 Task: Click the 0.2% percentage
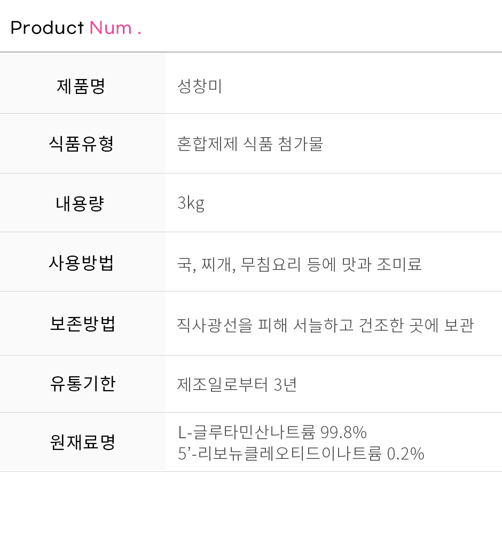point(405,453)
